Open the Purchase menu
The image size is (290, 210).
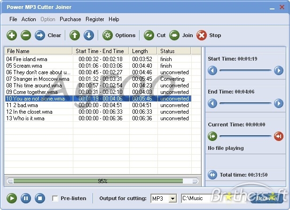click(x=71, y=19)
